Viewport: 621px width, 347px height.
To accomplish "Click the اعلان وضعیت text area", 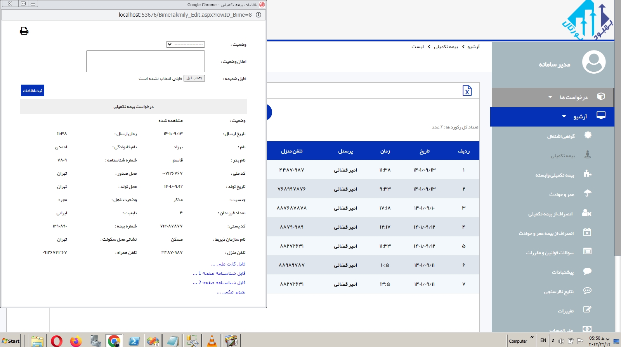I will point(146,61).
